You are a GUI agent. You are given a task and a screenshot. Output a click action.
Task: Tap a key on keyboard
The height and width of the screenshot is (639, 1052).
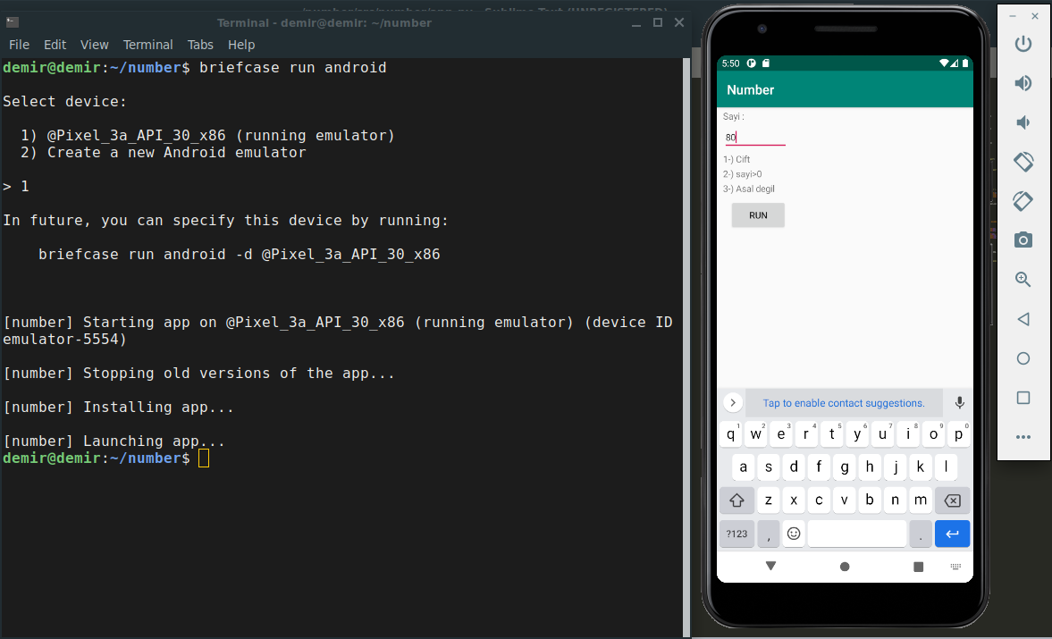click(x=744, y=467)
